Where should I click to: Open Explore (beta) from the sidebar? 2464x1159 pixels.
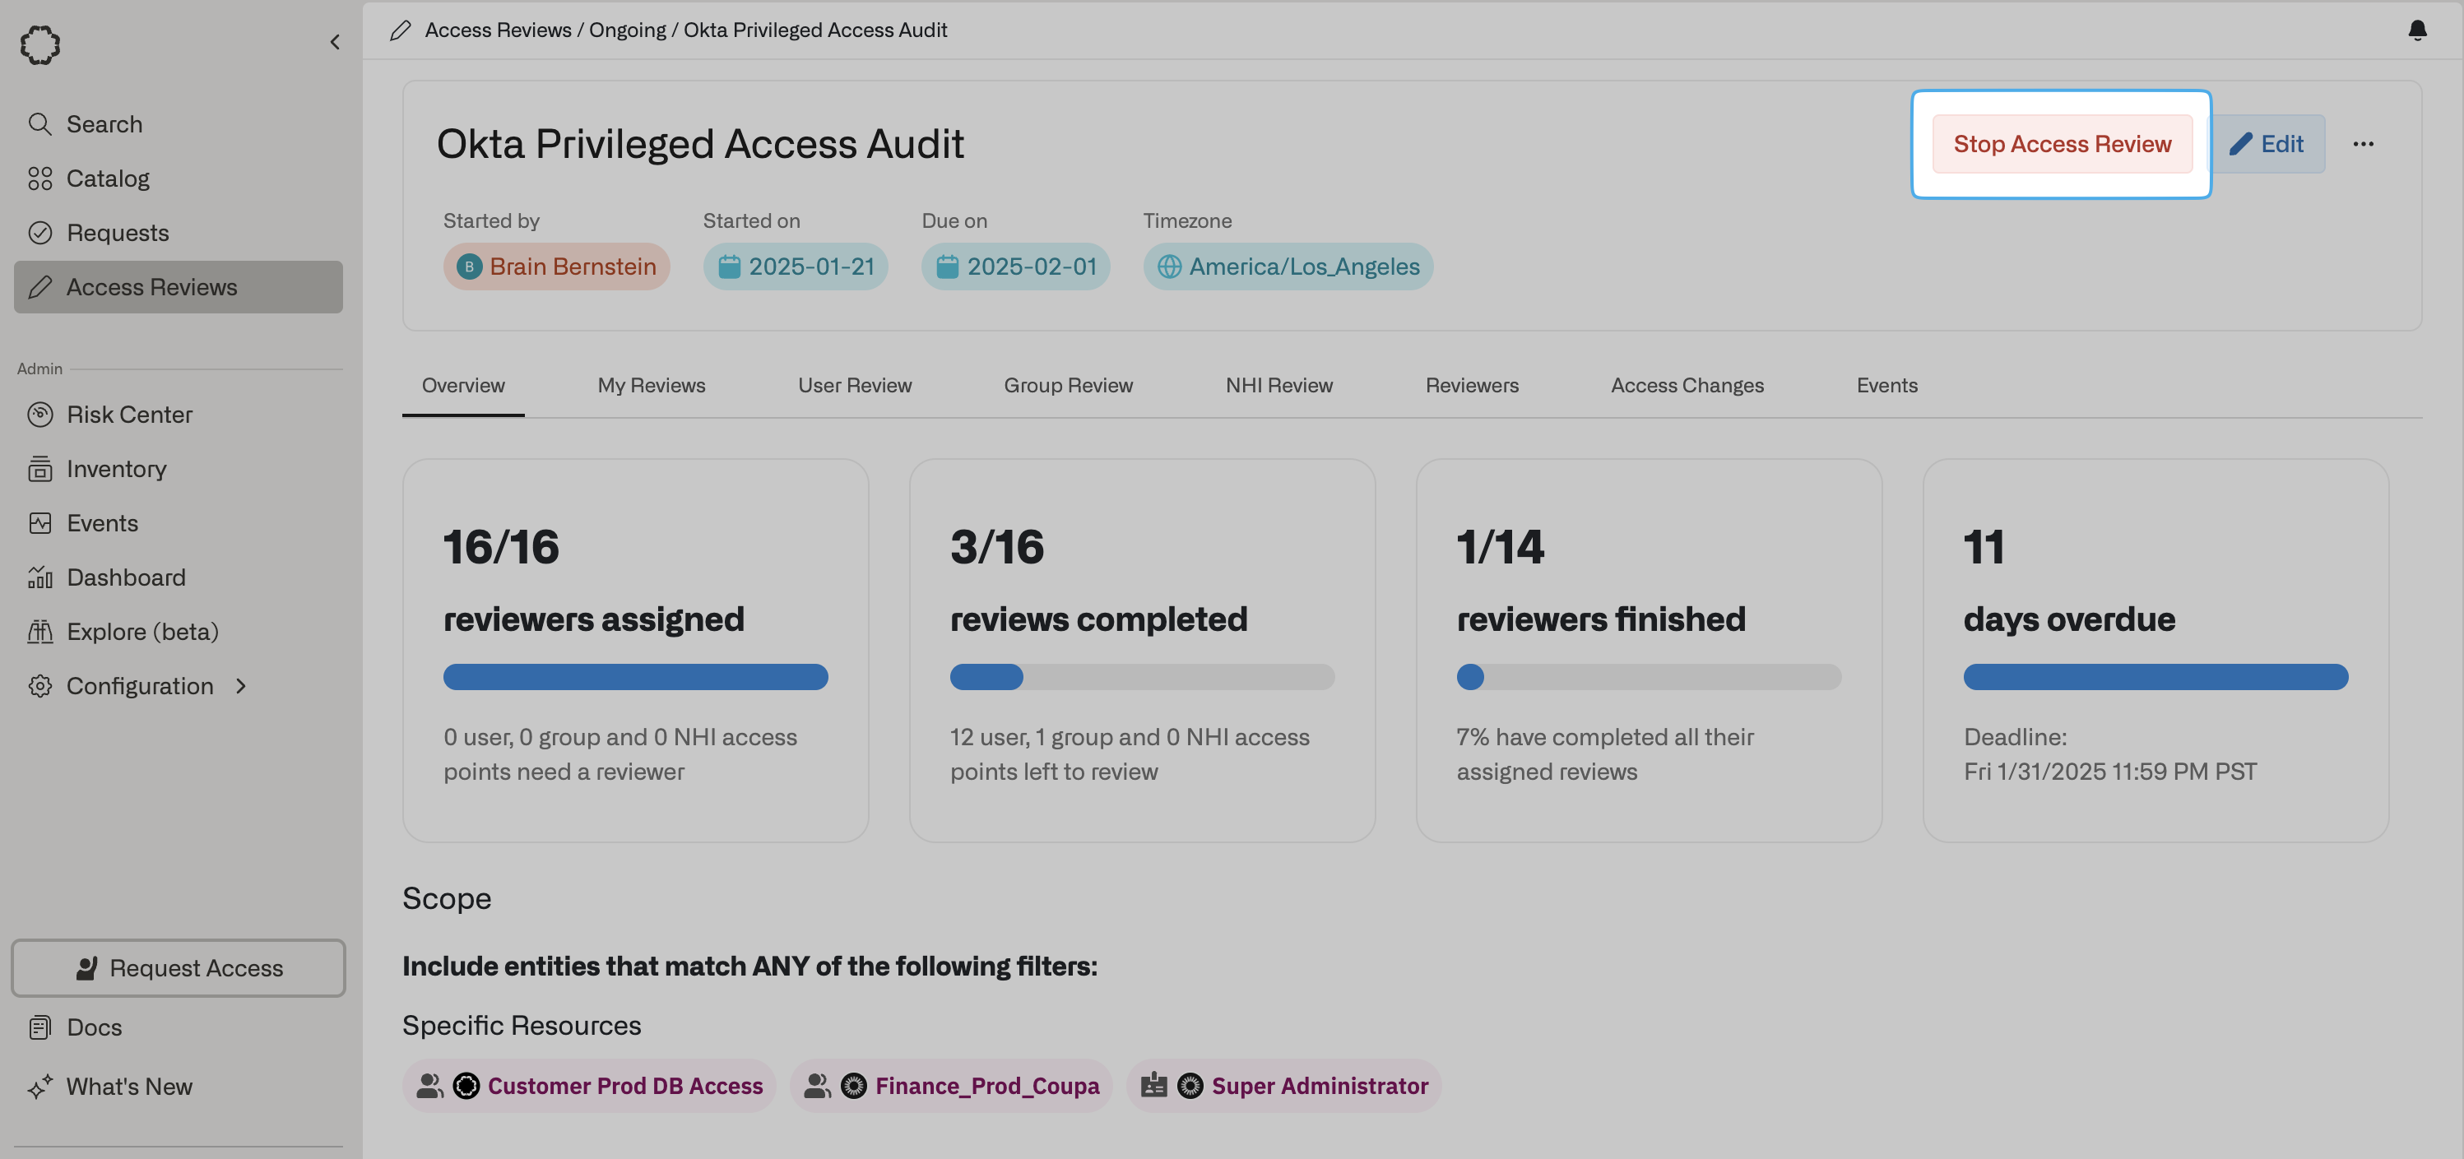[142, 632]
